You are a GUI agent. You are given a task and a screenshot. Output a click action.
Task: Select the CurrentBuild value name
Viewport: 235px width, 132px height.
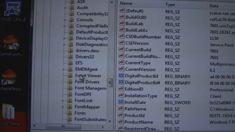pyautogui.click(x=138, y=50)
